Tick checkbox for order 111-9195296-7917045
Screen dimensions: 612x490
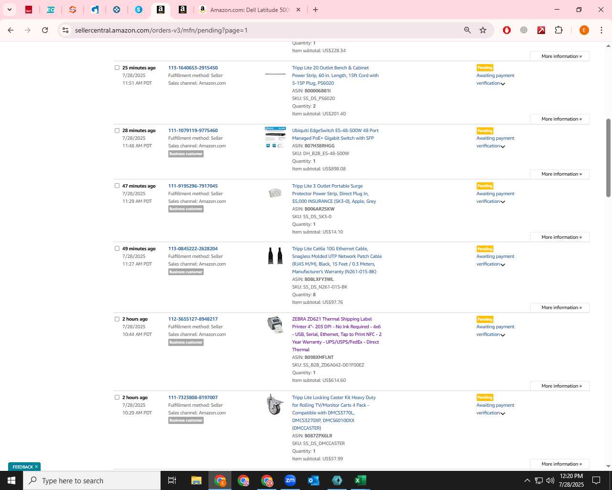[x=117, y=186]
